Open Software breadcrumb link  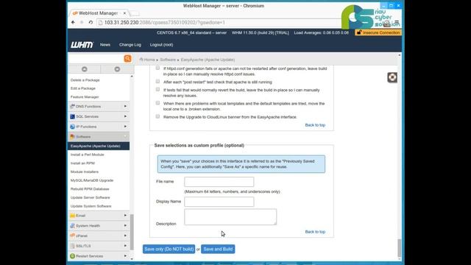168,60
